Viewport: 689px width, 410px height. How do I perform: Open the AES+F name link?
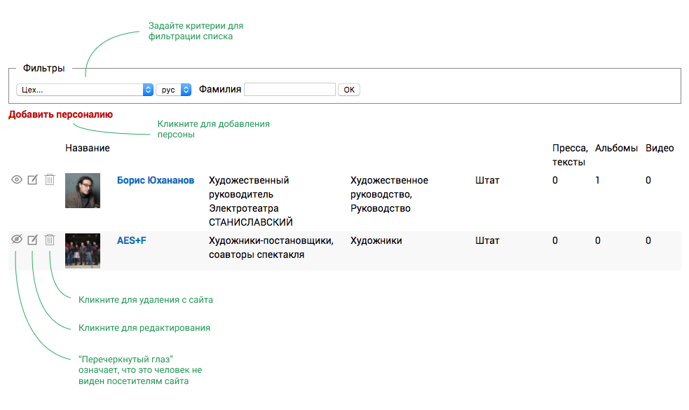click(132, 240)
